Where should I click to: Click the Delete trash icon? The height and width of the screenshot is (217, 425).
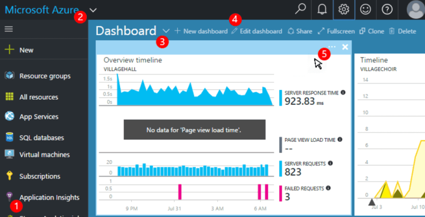pyautogui.click(x=392, y=31)
